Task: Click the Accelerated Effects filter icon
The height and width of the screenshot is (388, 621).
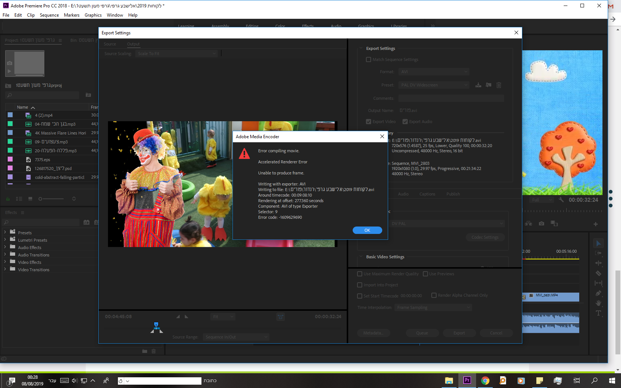Action: coord(86,222)
